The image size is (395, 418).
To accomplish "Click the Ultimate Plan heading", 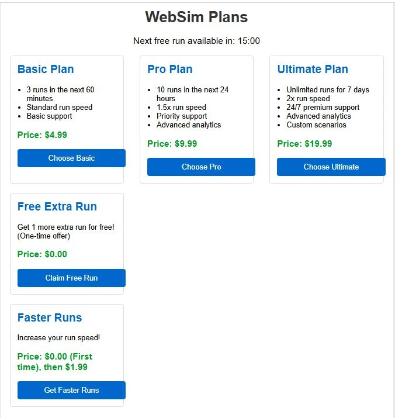I will (313, 69).
